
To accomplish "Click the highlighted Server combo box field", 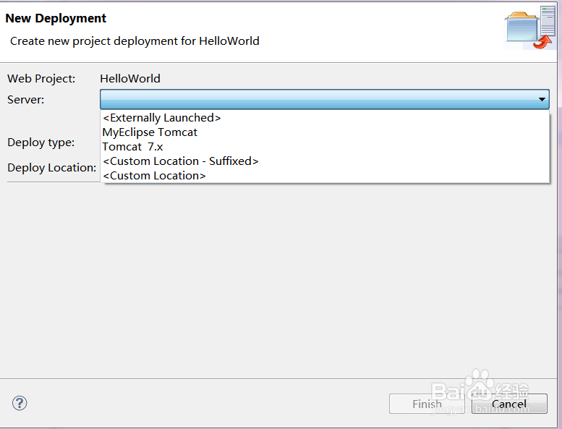I will click(324, 99).
